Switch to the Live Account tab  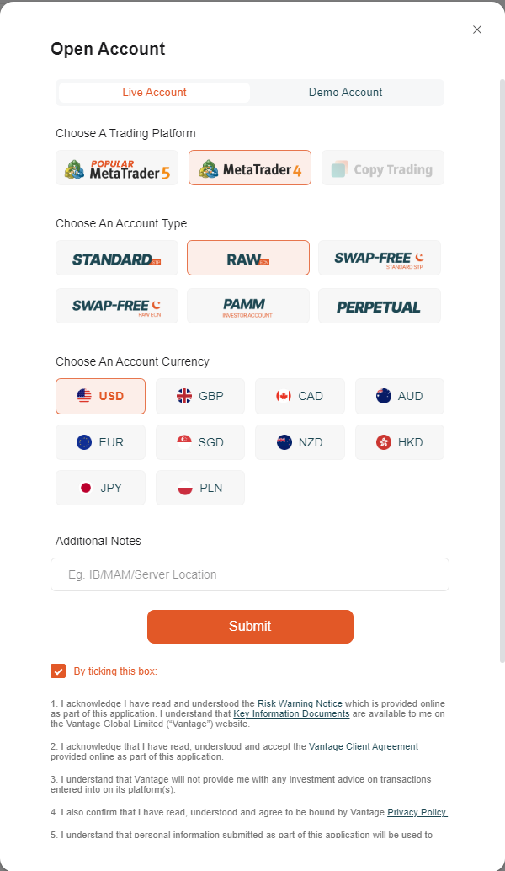[154, 93]
